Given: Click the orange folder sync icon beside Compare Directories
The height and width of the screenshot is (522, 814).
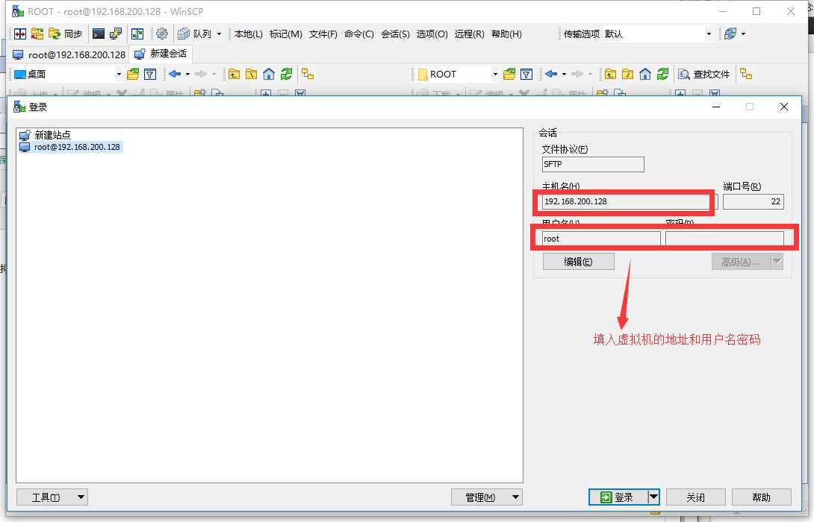Looking at the screenshot, I should coord(37,34).
